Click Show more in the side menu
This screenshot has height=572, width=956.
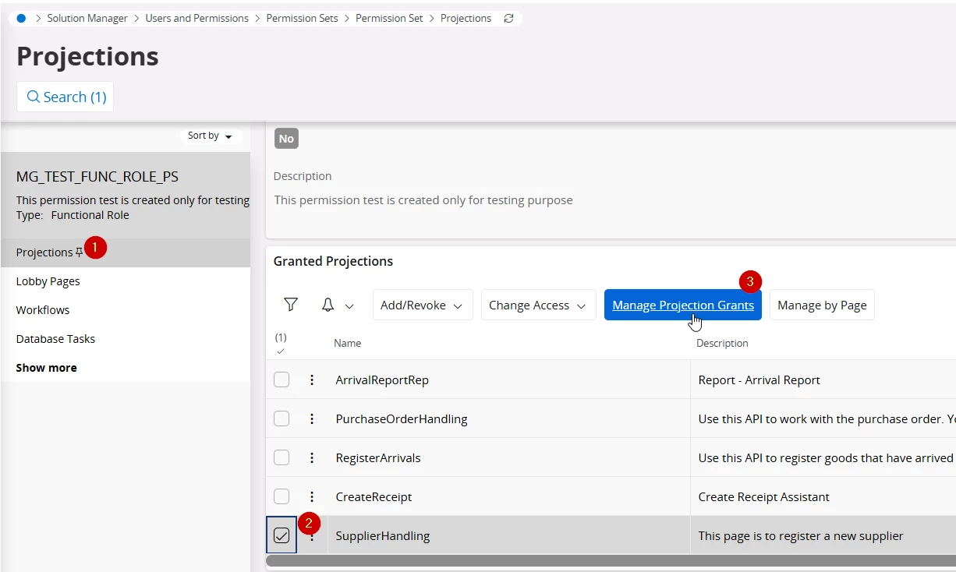(x=47, y=368)
